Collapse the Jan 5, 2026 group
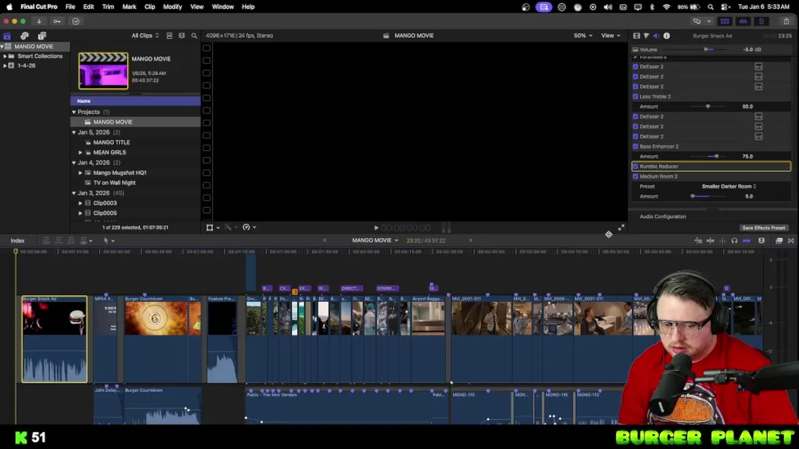 (x=74, y=133)
